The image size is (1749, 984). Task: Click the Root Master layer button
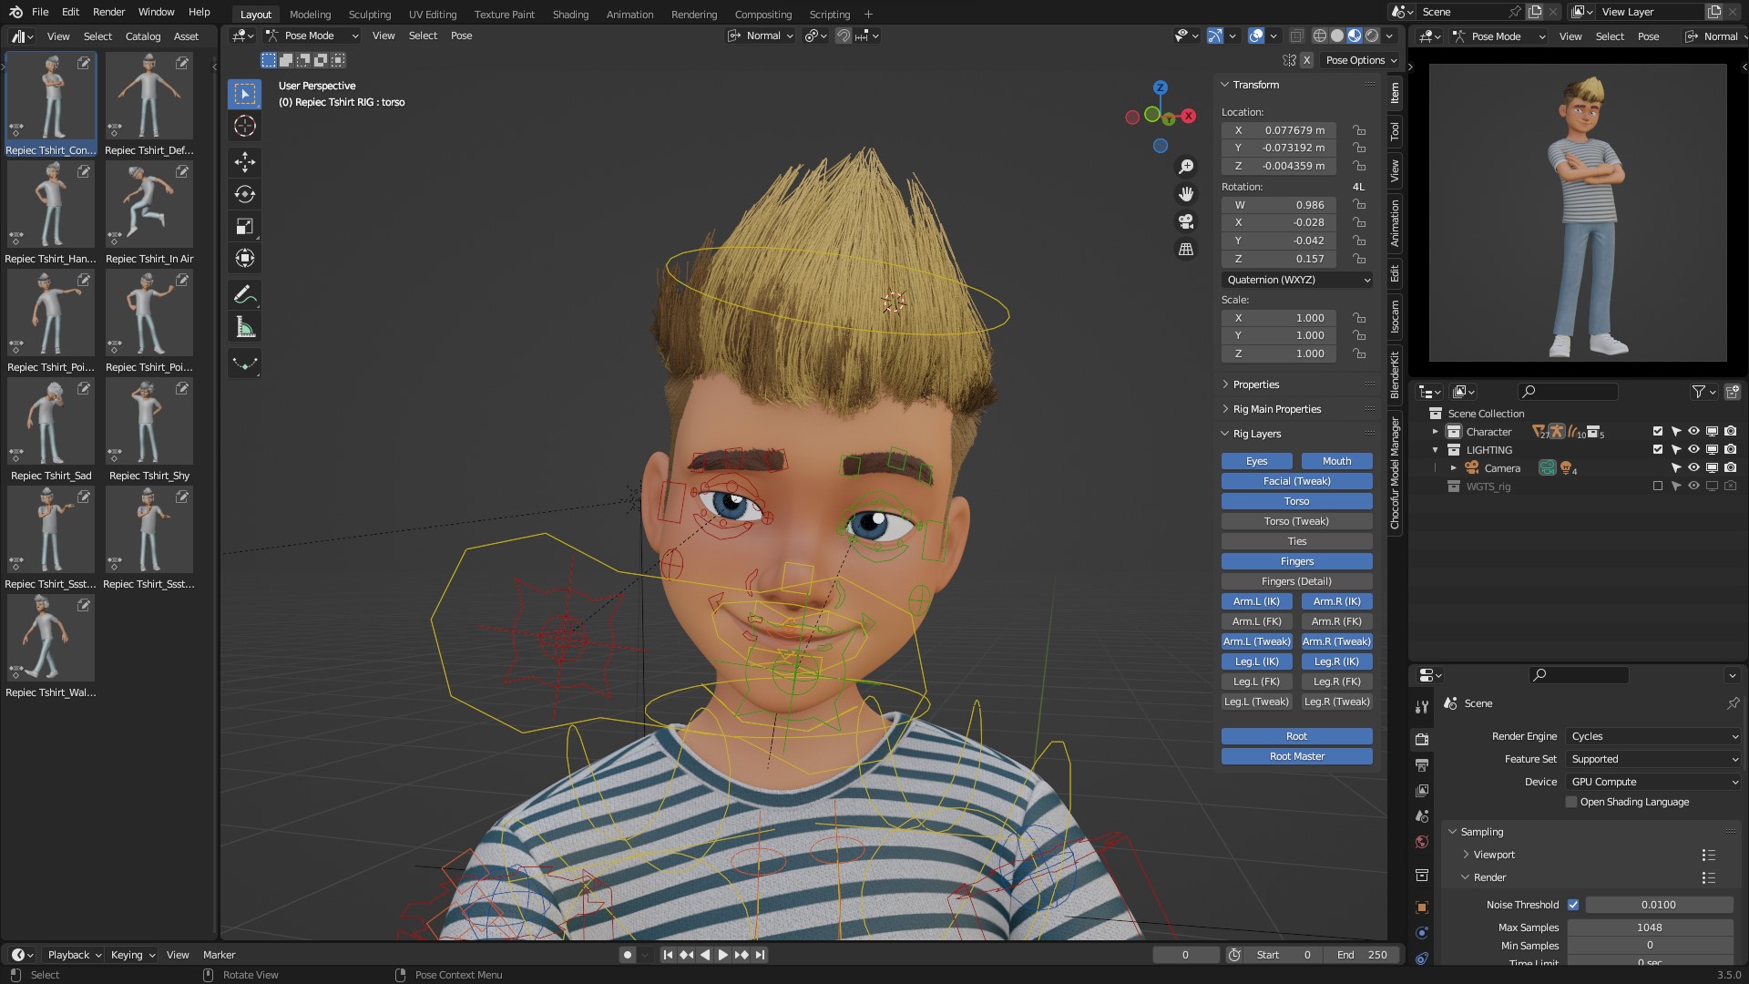(1296, 756)
